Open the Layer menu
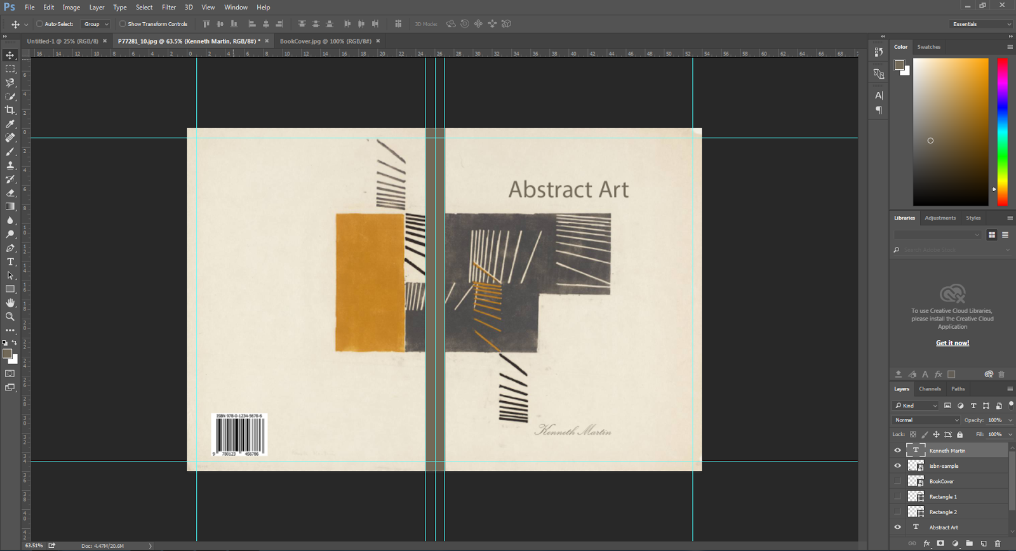 pyautogui.click(x=97, y=7)
